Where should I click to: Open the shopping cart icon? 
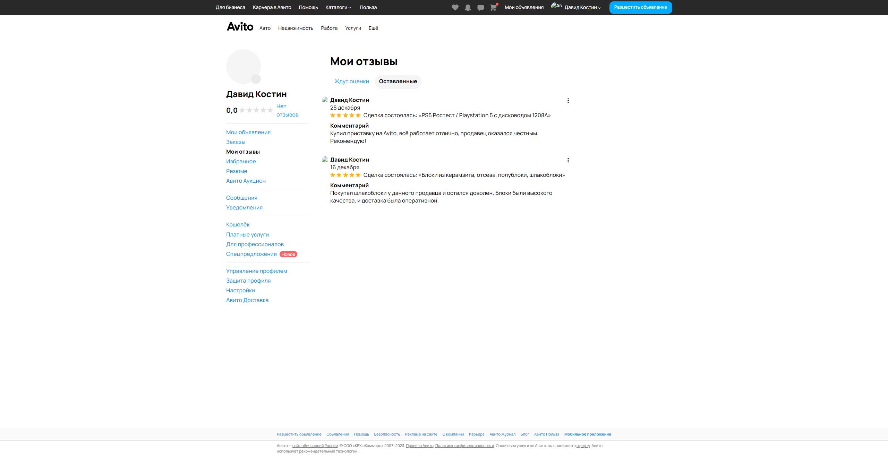[493, 8]
